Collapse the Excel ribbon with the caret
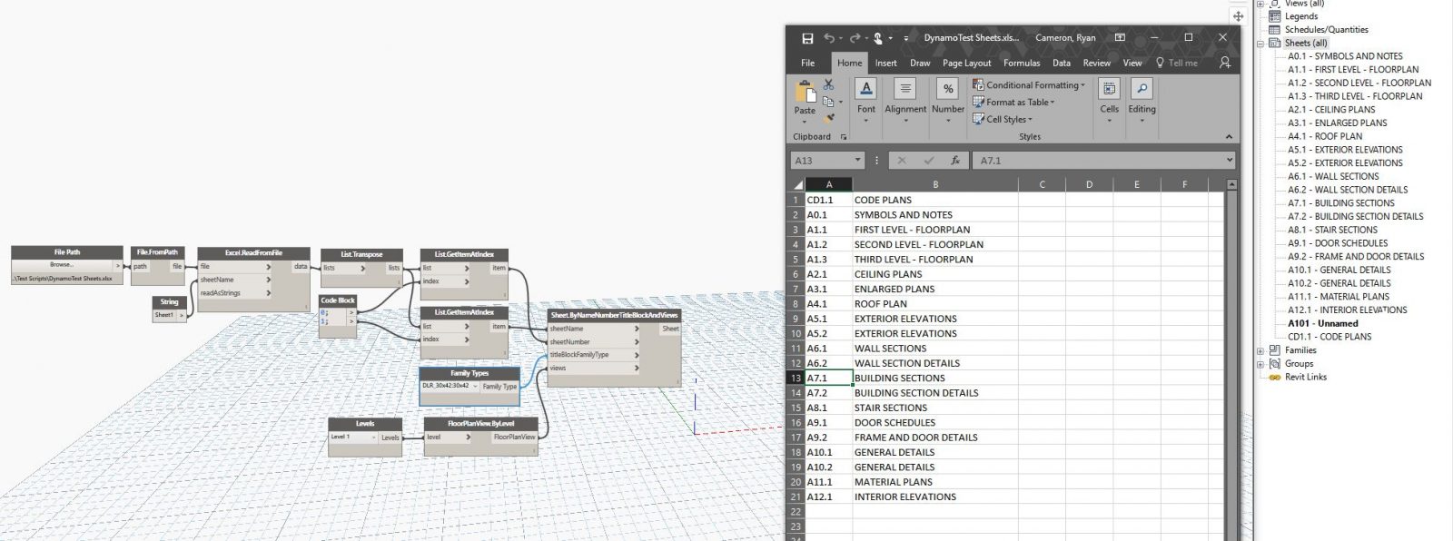 coord(1230,137)
